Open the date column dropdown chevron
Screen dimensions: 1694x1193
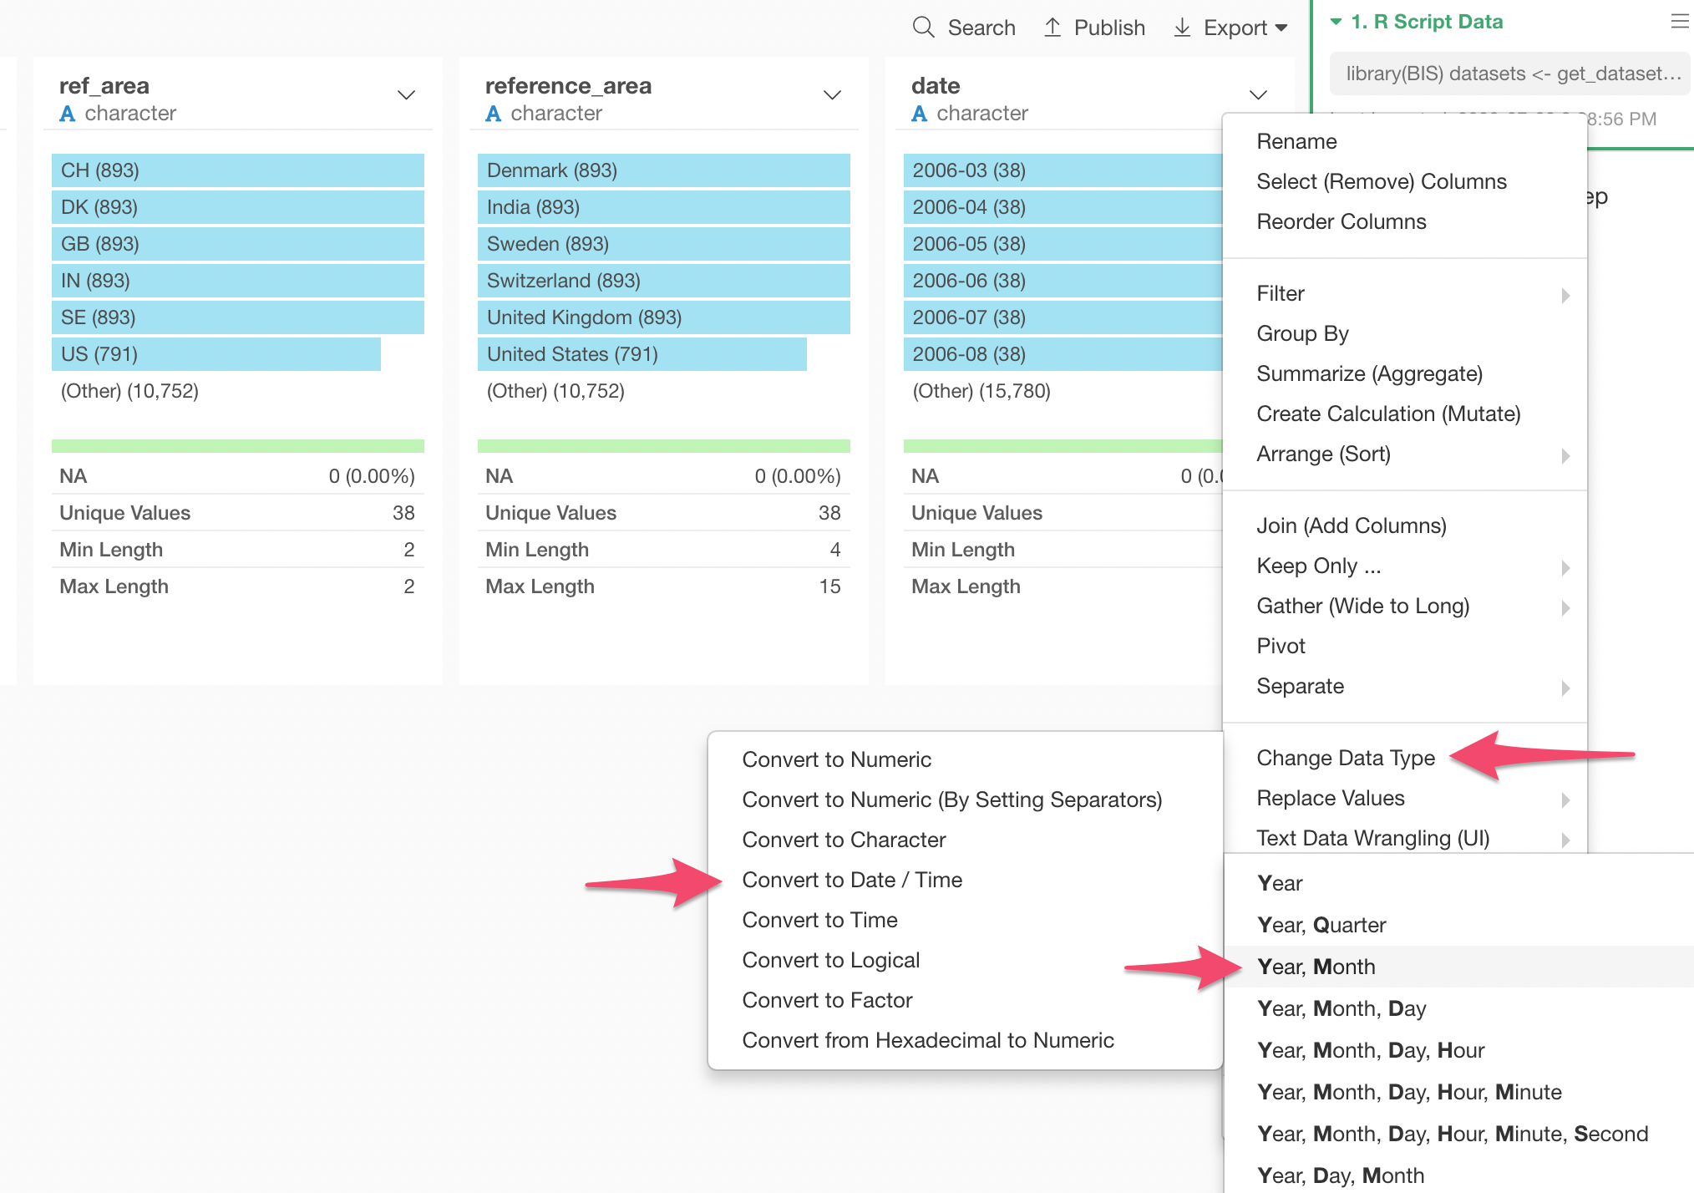1258,95
